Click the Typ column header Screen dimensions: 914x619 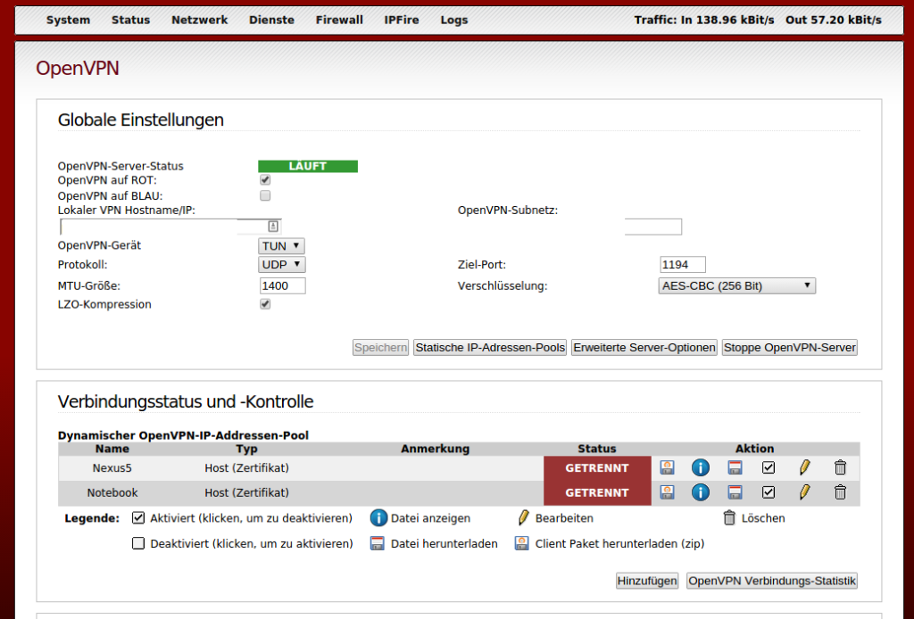(246, 449)
